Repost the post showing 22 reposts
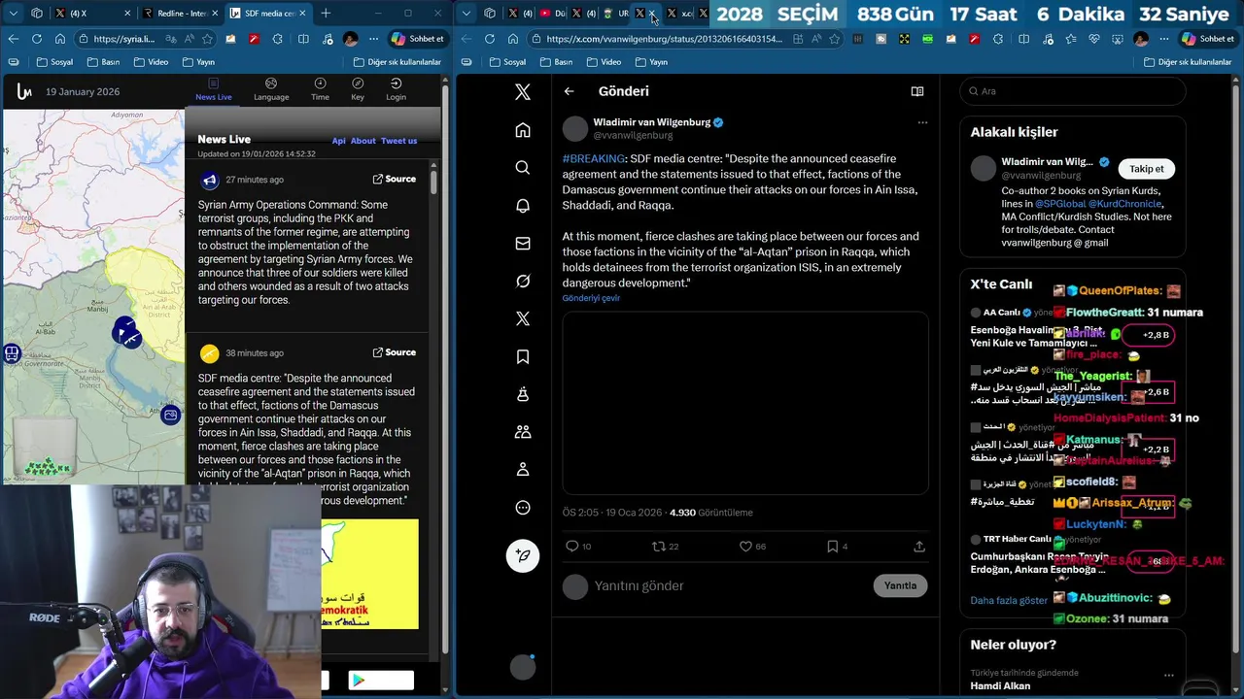The width and height of the screenshot is (1244, 699). point(665,547)
